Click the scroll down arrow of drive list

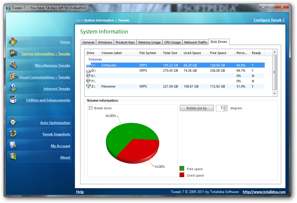pyautogui.click(x=275, y=94)
